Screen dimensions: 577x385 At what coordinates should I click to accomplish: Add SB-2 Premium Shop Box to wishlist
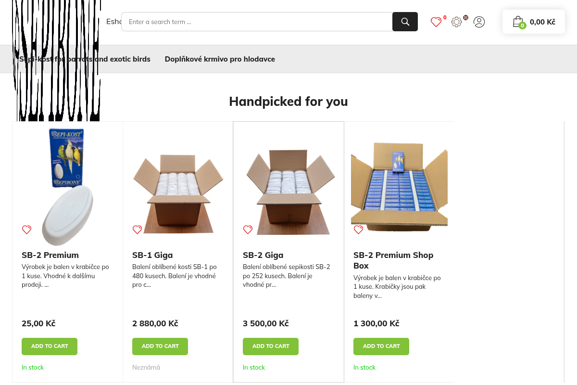[x=359, y=230]
